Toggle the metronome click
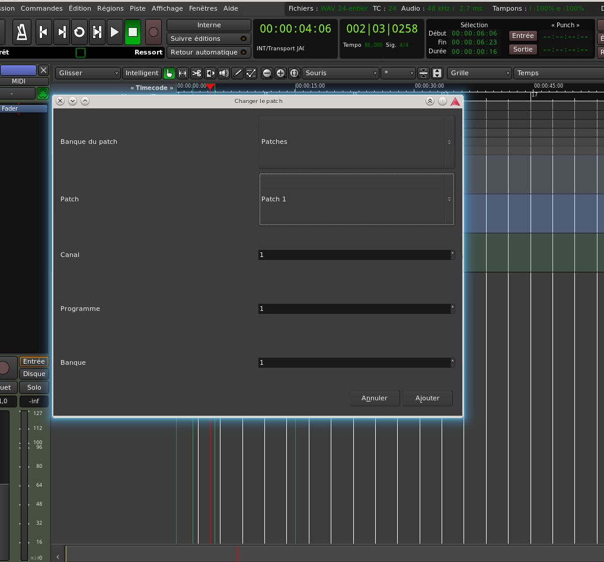Image resolution: width=604 pixels, height=562 pixels. [x=22, y=32]
